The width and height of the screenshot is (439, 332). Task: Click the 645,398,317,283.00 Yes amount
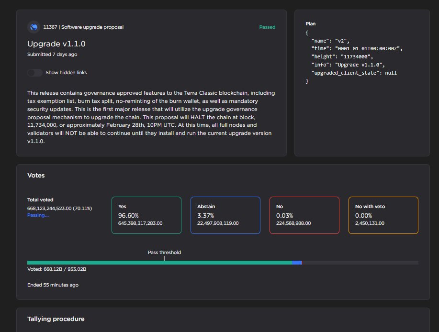coord(140,223)
